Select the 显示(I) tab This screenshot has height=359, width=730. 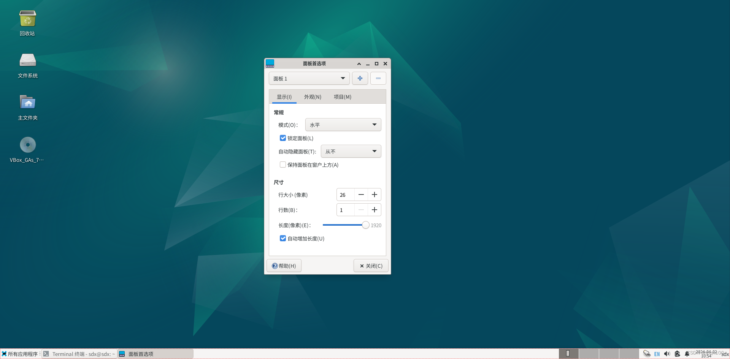[284, 97]
